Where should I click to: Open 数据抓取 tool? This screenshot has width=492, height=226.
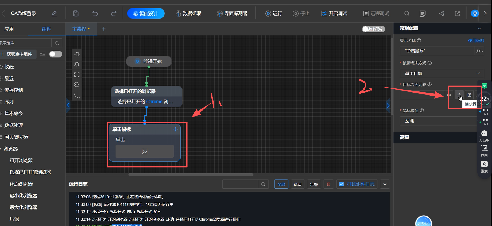(188, 13)
